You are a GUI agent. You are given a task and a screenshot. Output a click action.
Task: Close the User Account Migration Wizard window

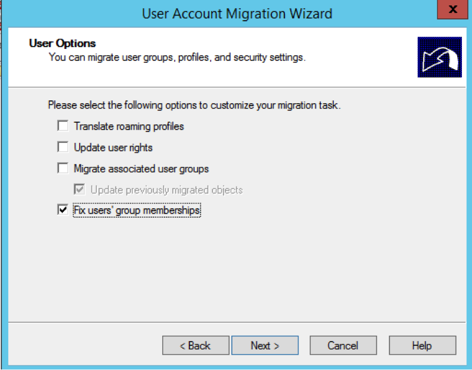tap(452, 10)
